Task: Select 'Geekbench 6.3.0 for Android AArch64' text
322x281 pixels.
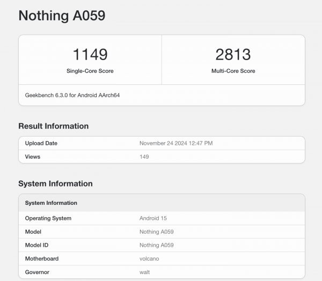Action: [x=72, y=95]
